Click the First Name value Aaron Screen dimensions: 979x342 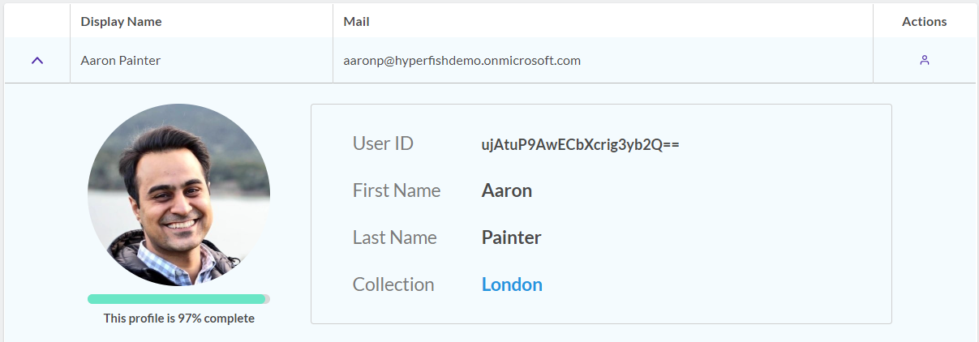(x=507, y=191)
